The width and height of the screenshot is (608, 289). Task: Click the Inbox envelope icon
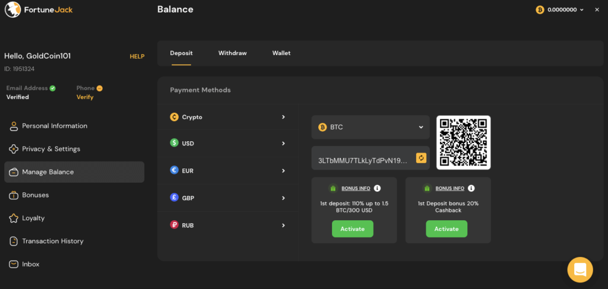pyautogui.click(x=14, y=264)
